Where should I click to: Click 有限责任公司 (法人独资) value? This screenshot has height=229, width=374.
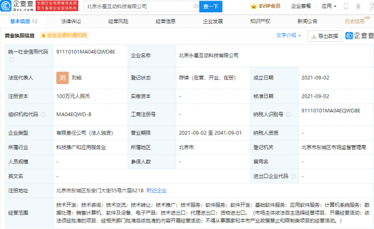pos(85,133)
